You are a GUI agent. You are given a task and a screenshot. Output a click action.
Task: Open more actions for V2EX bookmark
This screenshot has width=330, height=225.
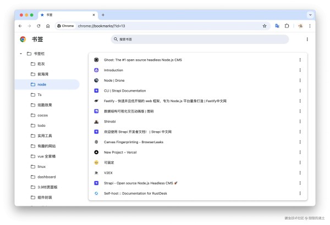click(x=300, y=173)
